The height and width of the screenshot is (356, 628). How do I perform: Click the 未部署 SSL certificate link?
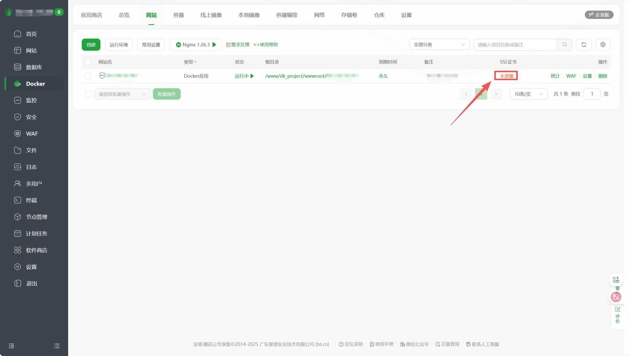(506, 76)
